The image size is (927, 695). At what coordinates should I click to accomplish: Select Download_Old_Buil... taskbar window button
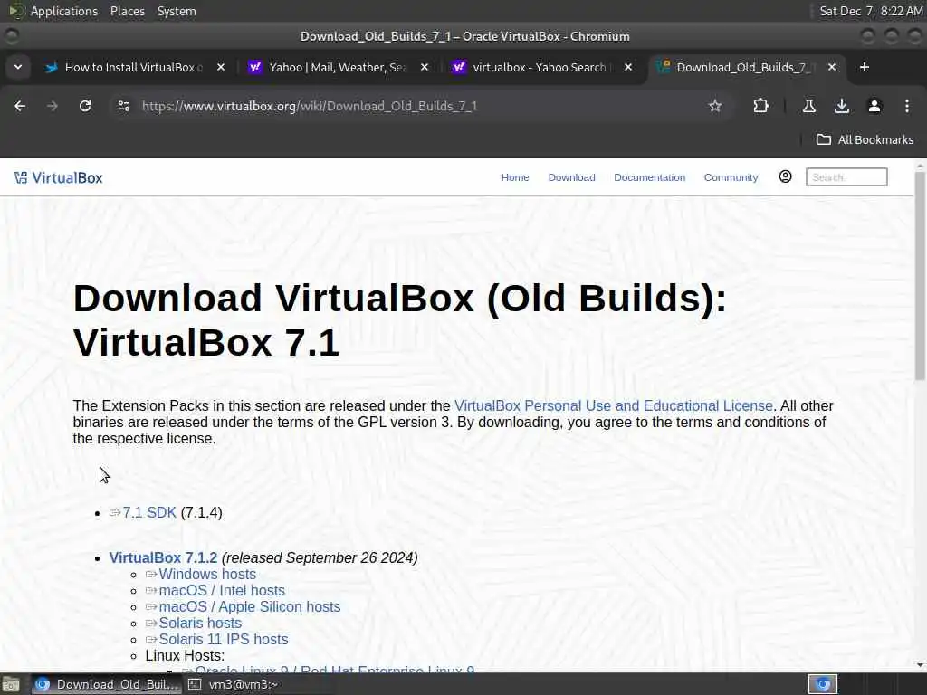pos(107,684)
